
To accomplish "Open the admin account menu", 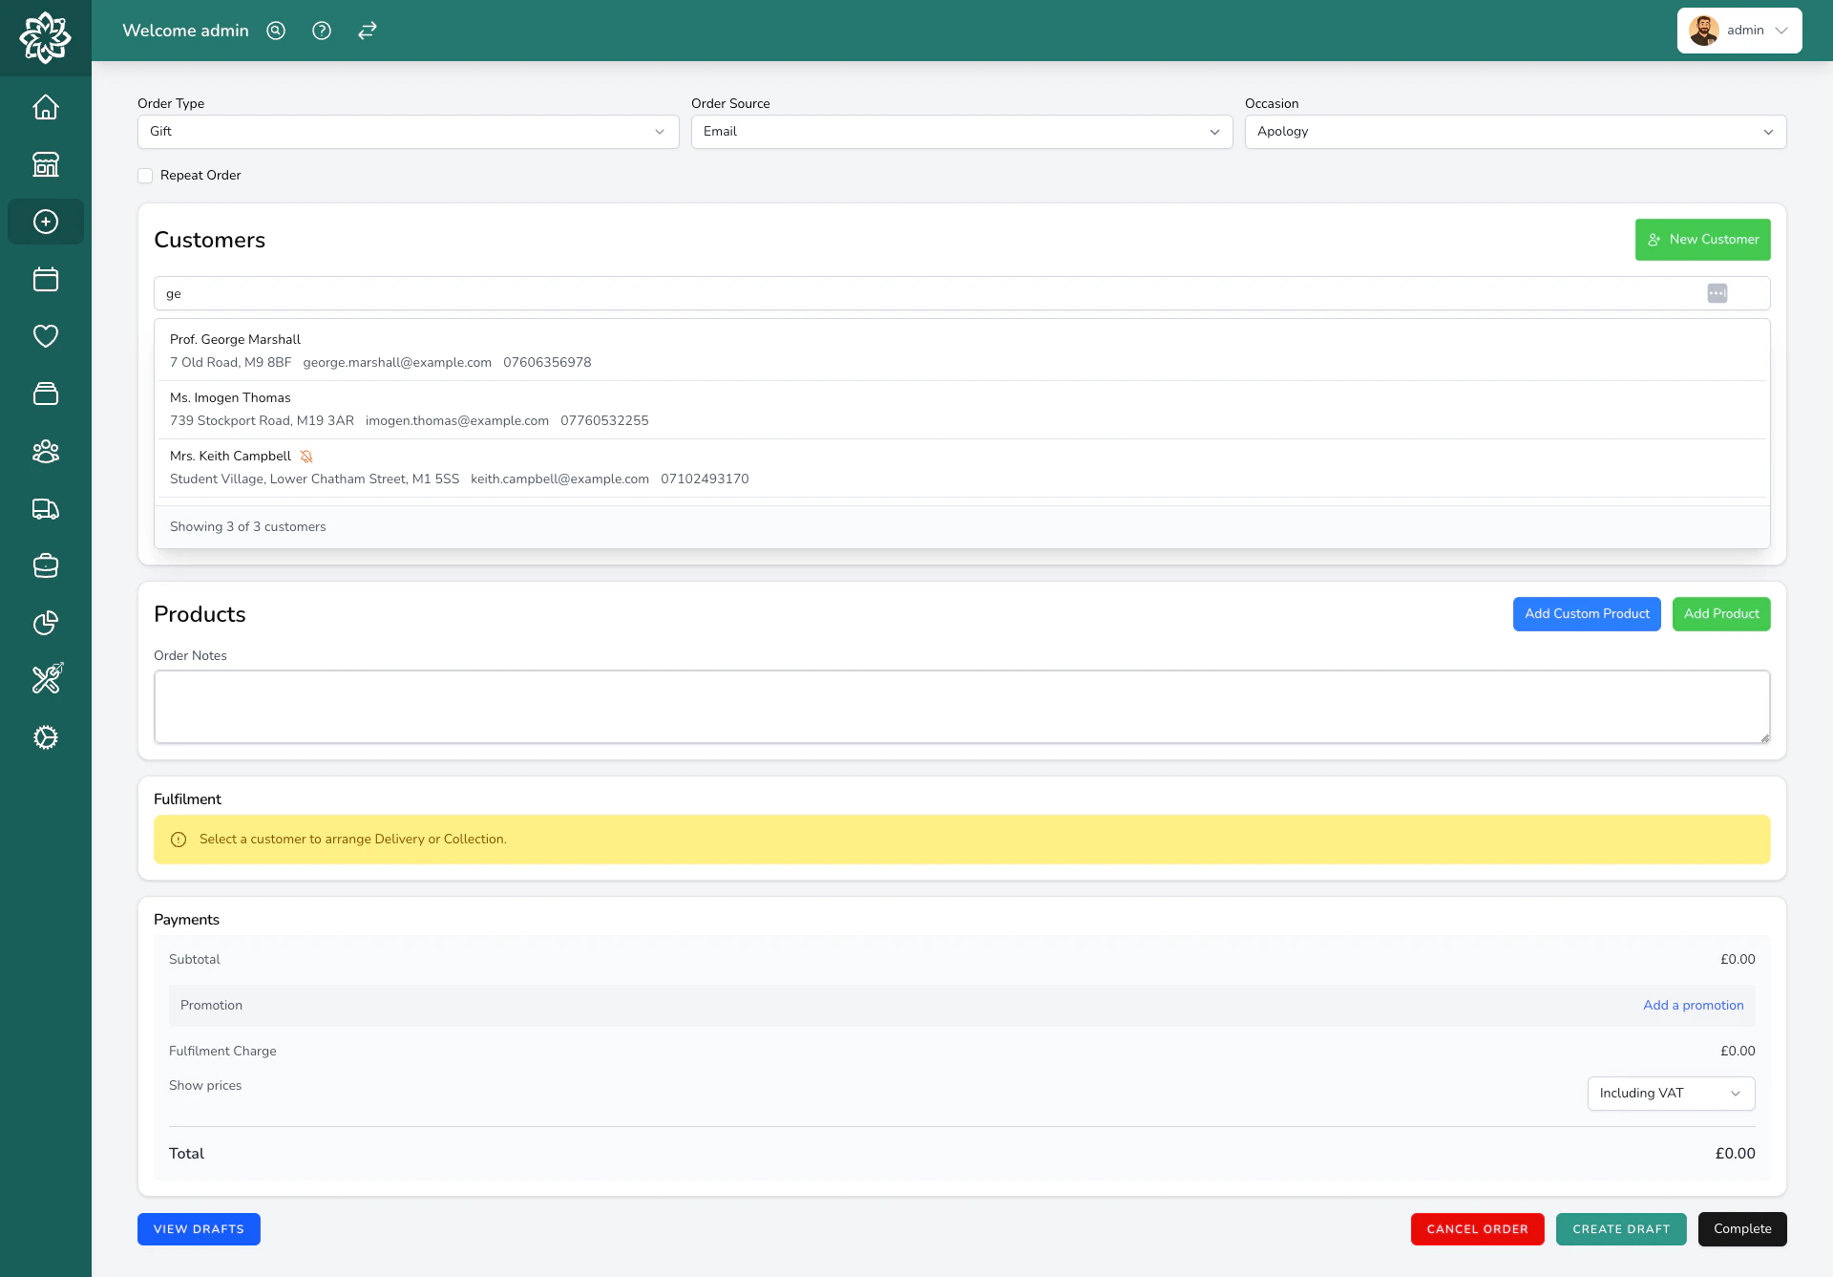I will tap(1738, 30).
